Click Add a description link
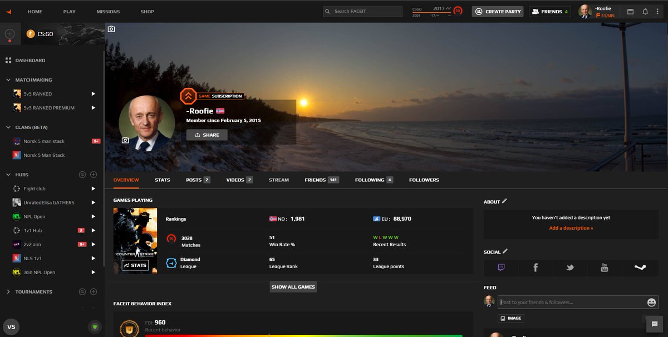This screenshot has height=337, width=668. (571, 228)
